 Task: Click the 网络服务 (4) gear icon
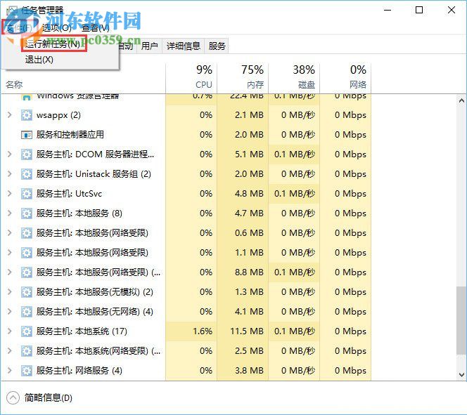[27, 371]
